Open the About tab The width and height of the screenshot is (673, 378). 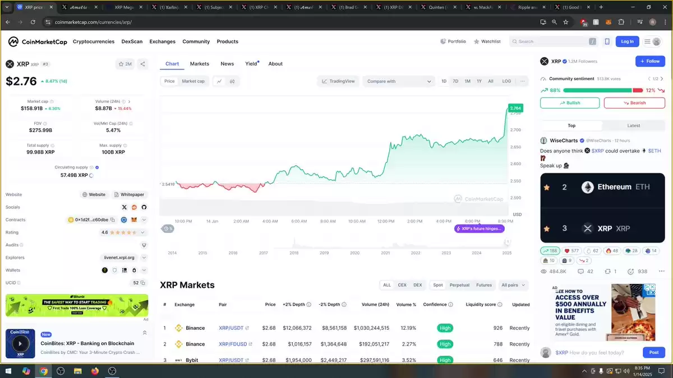pyautogui.click(x=275, y=64)
